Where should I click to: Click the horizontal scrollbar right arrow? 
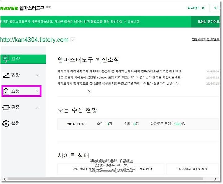click(x=215, y=179)
